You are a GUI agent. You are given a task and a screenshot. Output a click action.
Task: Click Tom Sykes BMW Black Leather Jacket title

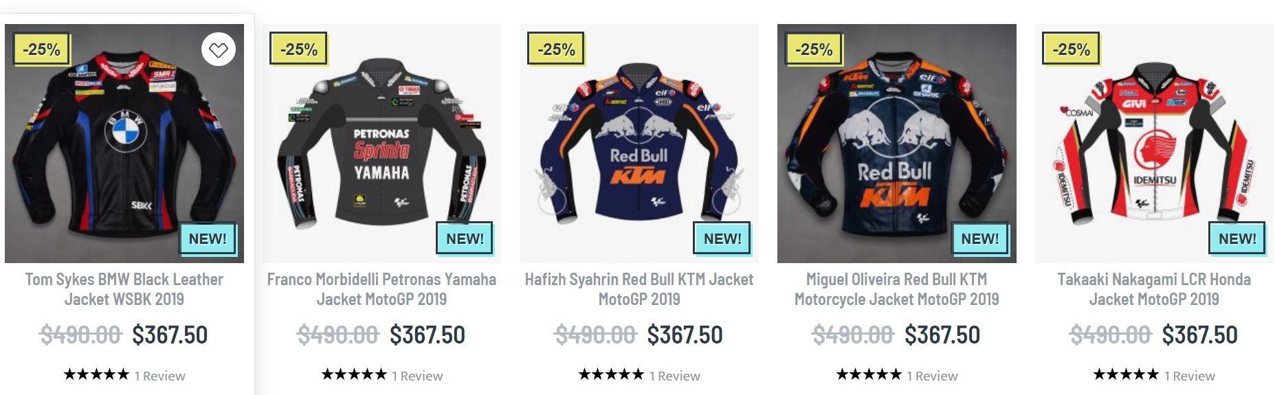124,289
